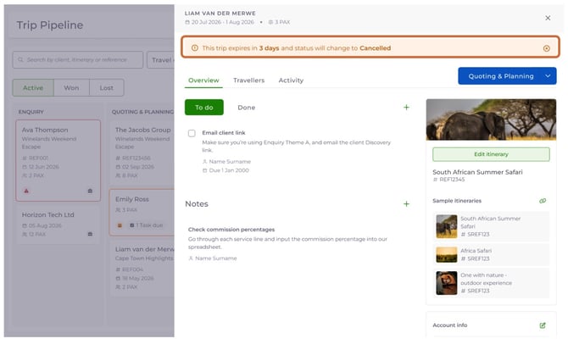Click the South African Summer Safari itinerary title
This screenshot has height=344, width=568.
pos(477,172)
